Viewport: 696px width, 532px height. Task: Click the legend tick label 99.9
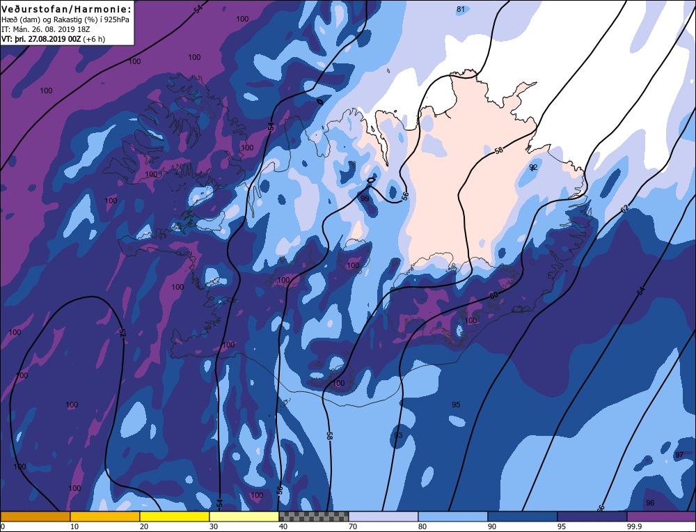click(633, 526)
